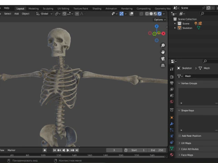Switch to the Modeling workspace tab
The image size is (218, 163).
(34, 9)
